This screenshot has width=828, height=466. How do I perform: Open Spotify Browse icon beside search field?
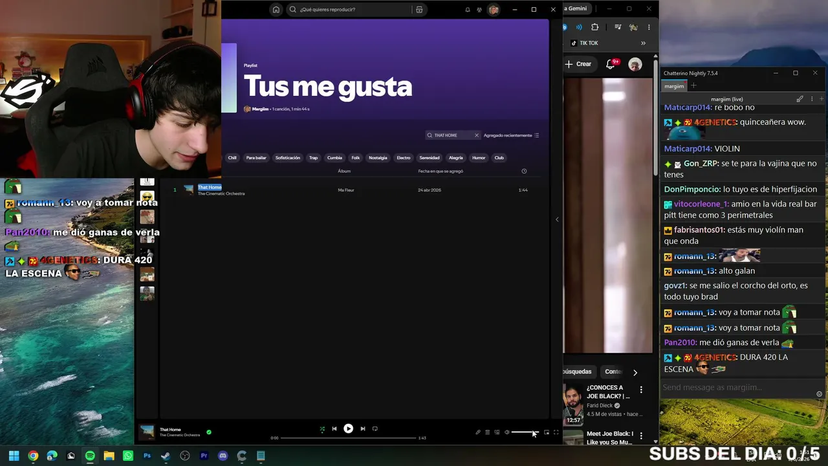(419, 10)
